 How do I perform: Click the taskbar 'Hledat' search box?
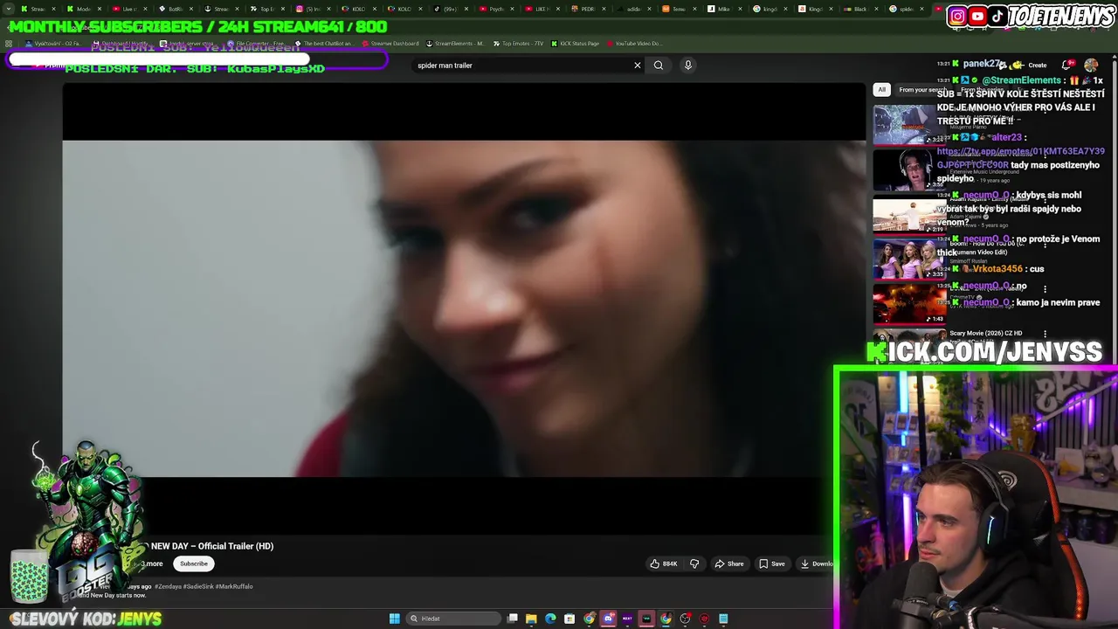click(x=454, y=619)
